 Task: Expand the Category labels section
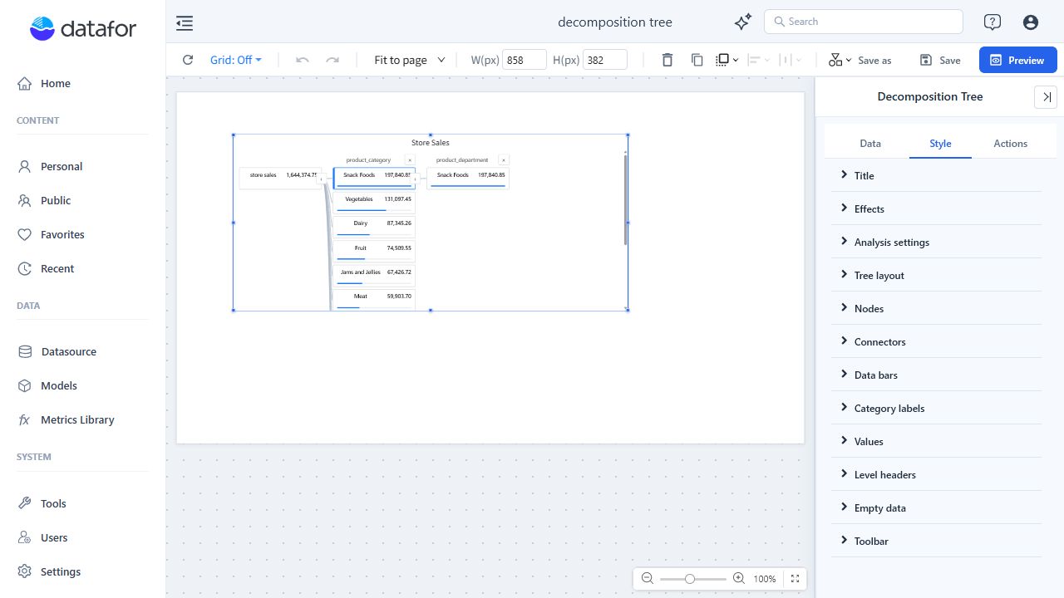click(x=936, y=408)
